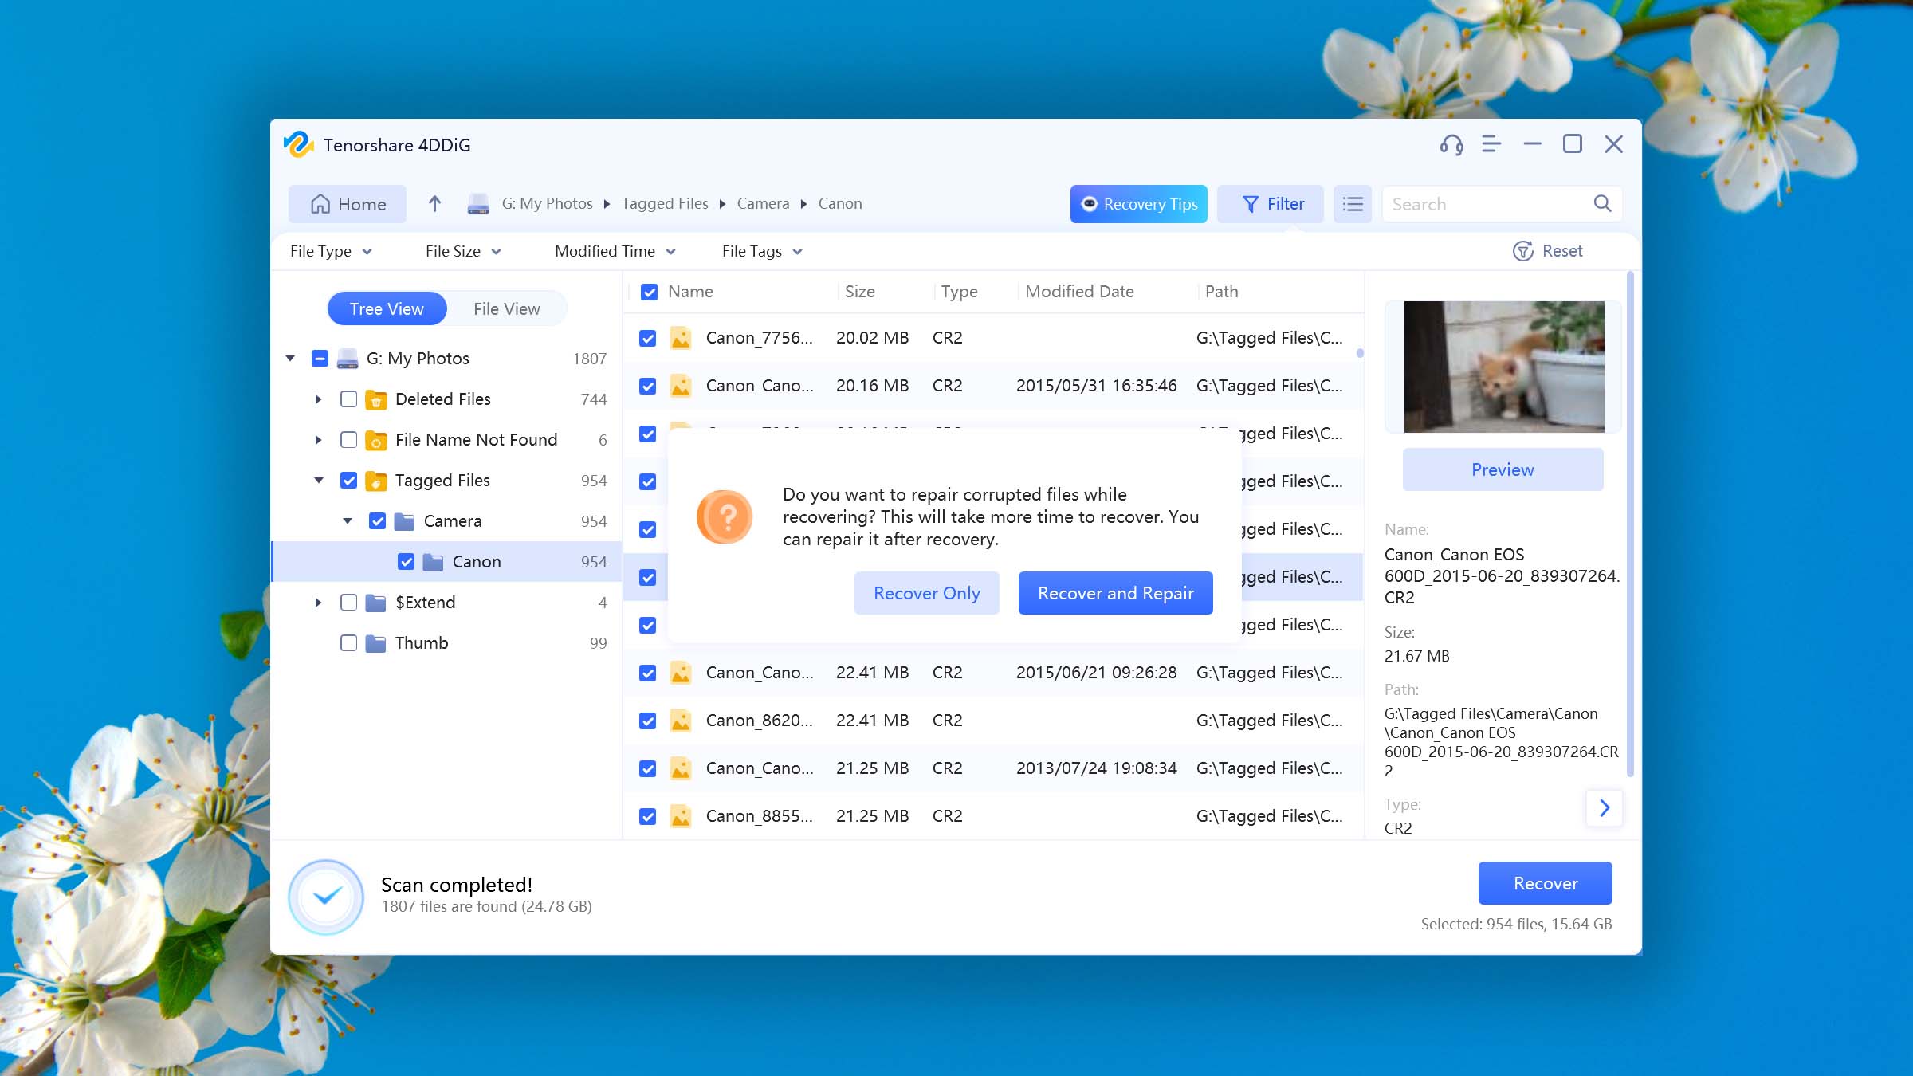This screenshot has height=1076, width=1913.
Task: Click image icon of Canon_7756 file
Action: (680, 338)
